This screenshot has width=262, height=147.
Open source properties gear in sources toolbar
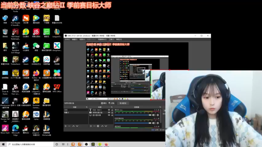point(98,126)
